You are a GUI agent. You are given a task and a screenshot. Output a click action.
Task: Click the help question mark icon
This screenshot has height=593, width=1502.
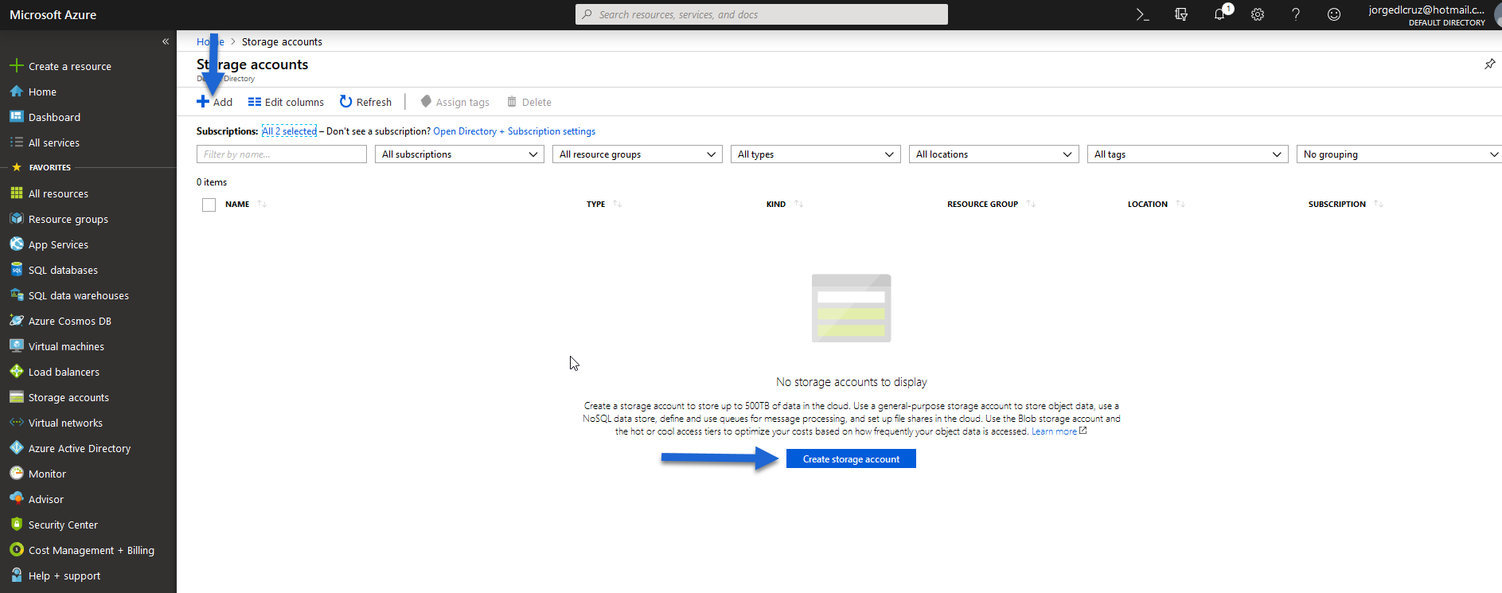pyautogui.click(x=1296, y=14)
